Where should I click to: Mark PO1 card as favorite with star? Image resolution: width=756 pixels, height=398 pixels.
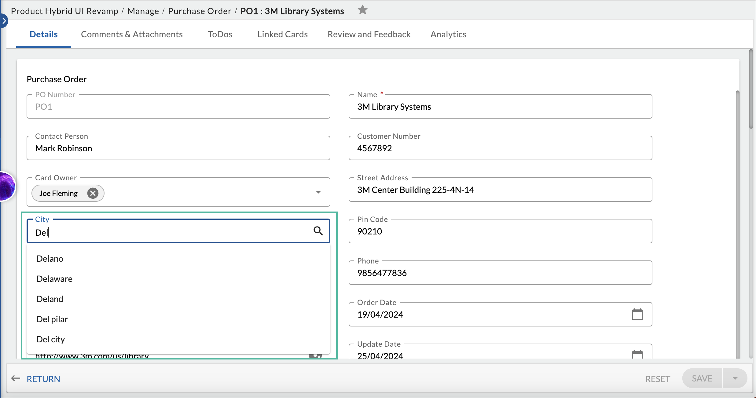click(362, 10)
